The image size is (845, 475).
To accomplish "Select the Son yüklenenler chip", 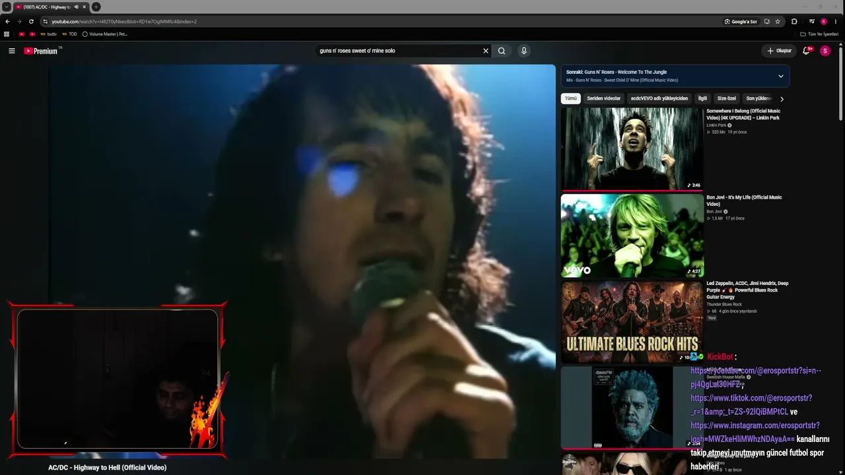I will coord(759,98).
